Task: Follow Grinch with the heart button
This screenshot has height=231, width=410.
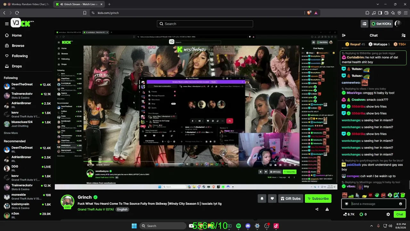Action: pos(272,199)
